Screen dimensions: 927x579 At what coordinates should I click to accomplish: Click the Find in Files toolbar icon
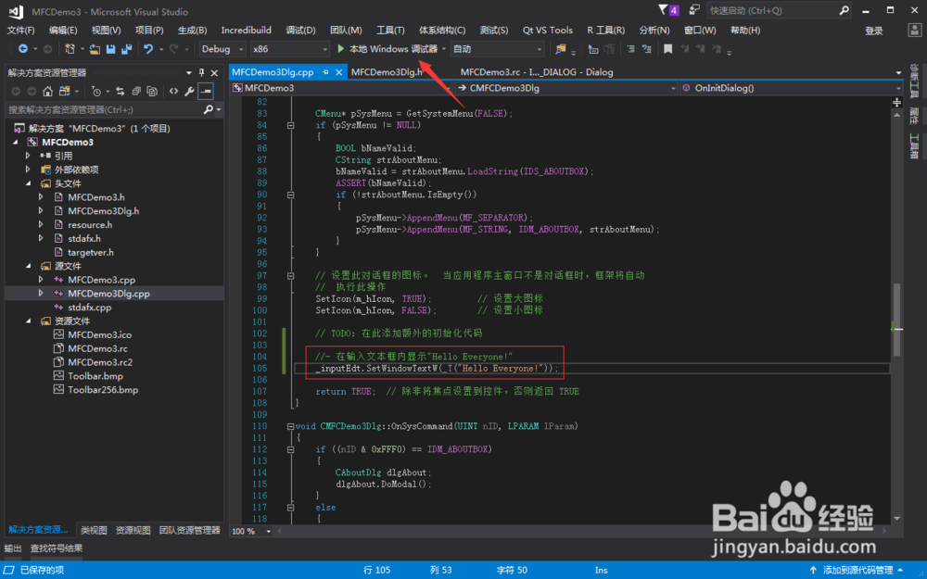[x=561, y=49]
